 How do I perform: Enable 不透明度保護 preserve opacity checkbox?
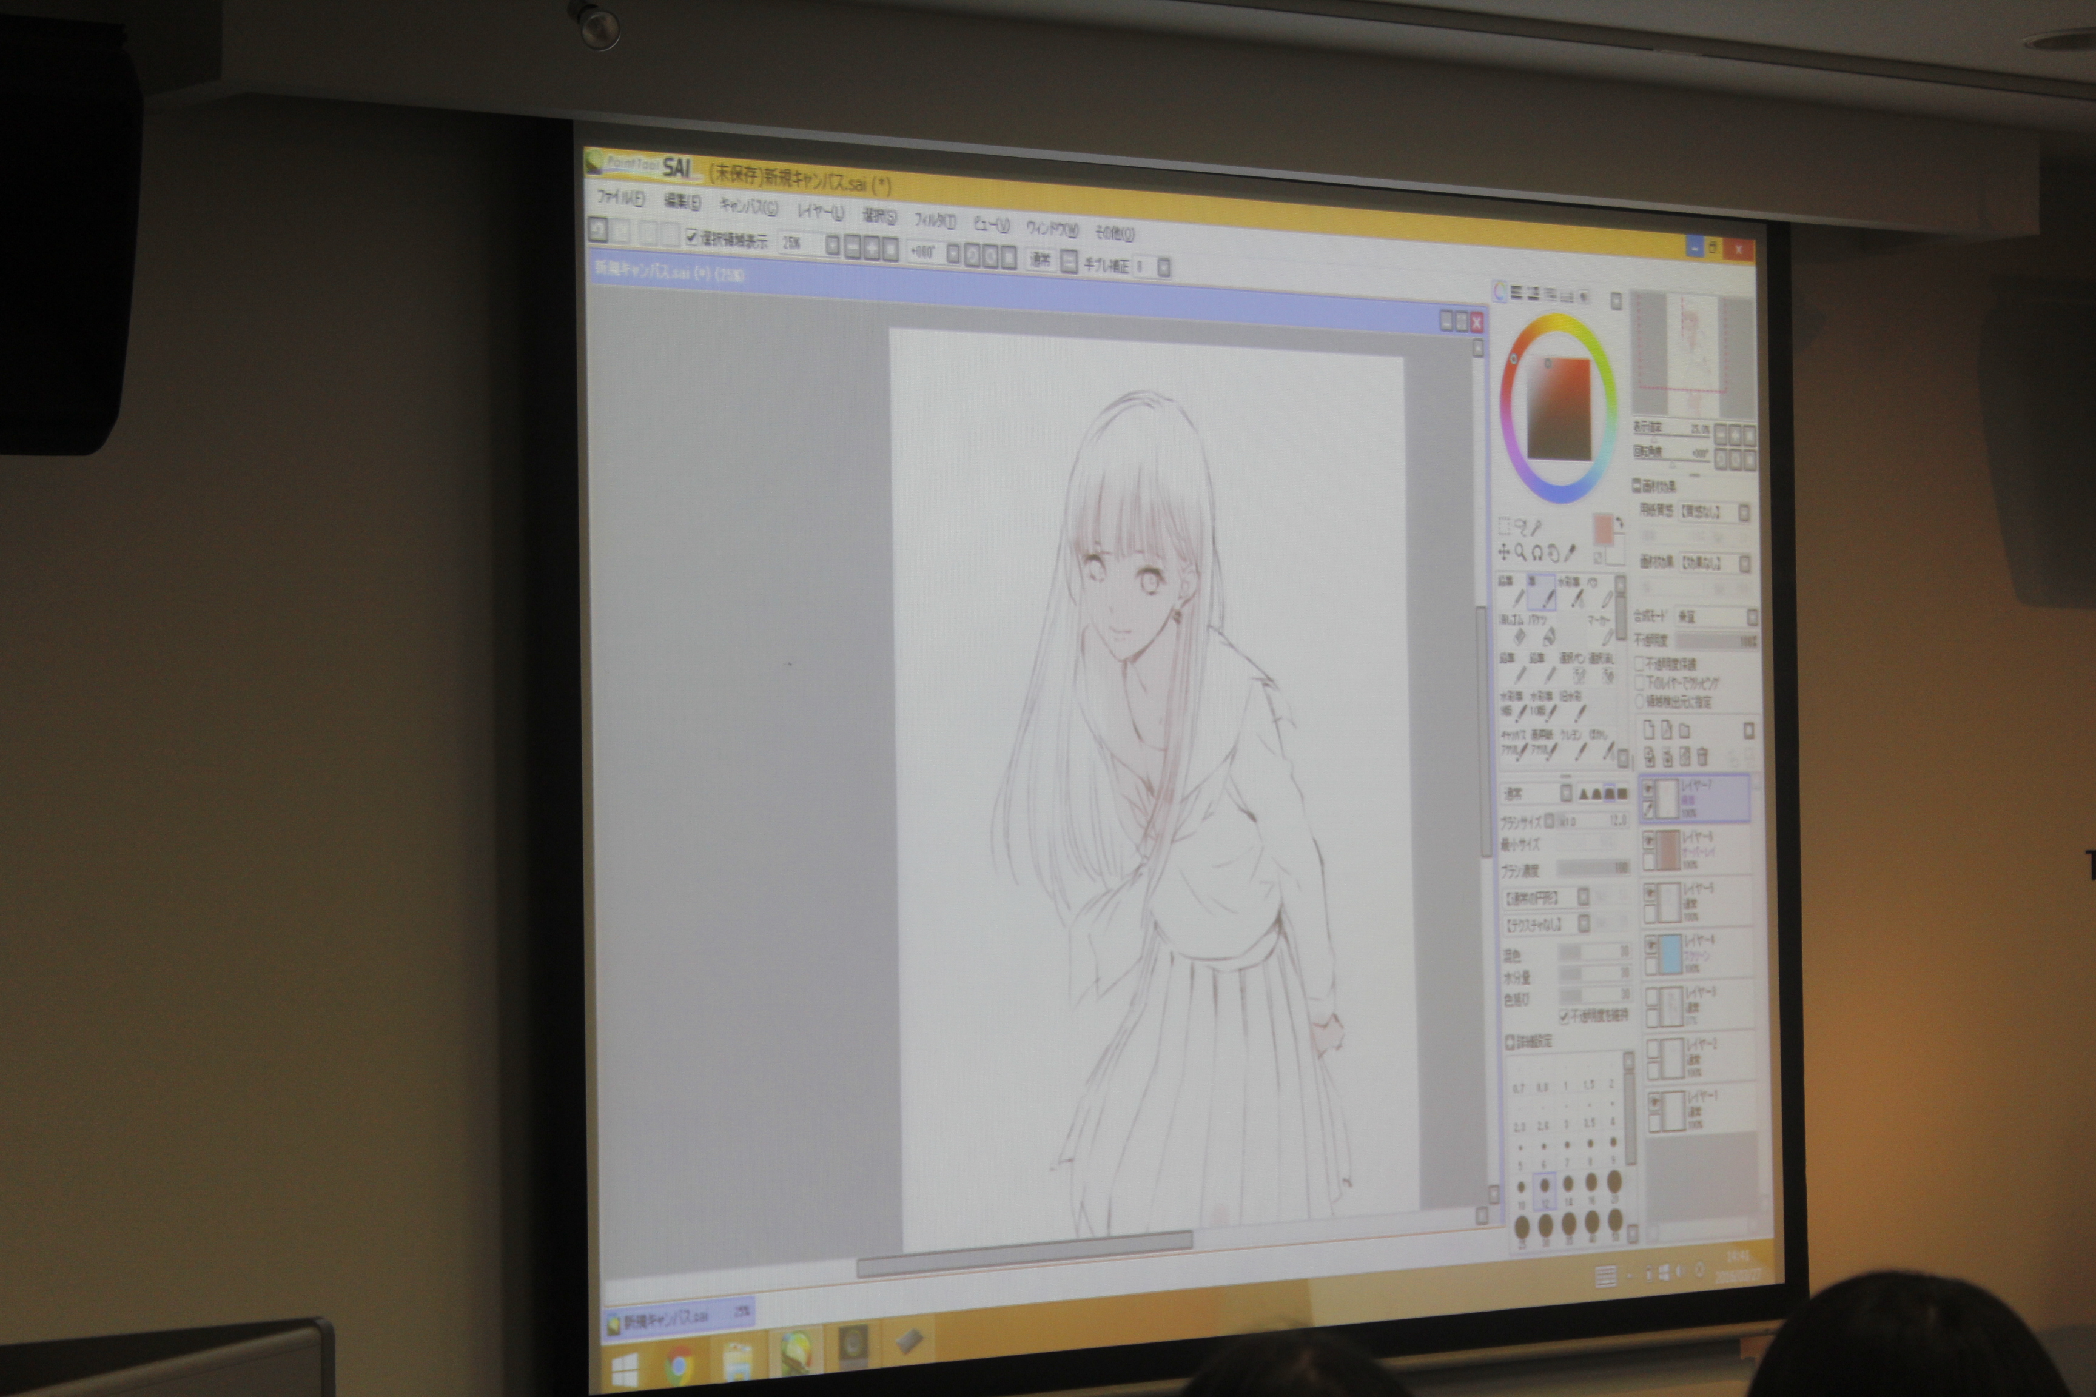coord(1640,664)
